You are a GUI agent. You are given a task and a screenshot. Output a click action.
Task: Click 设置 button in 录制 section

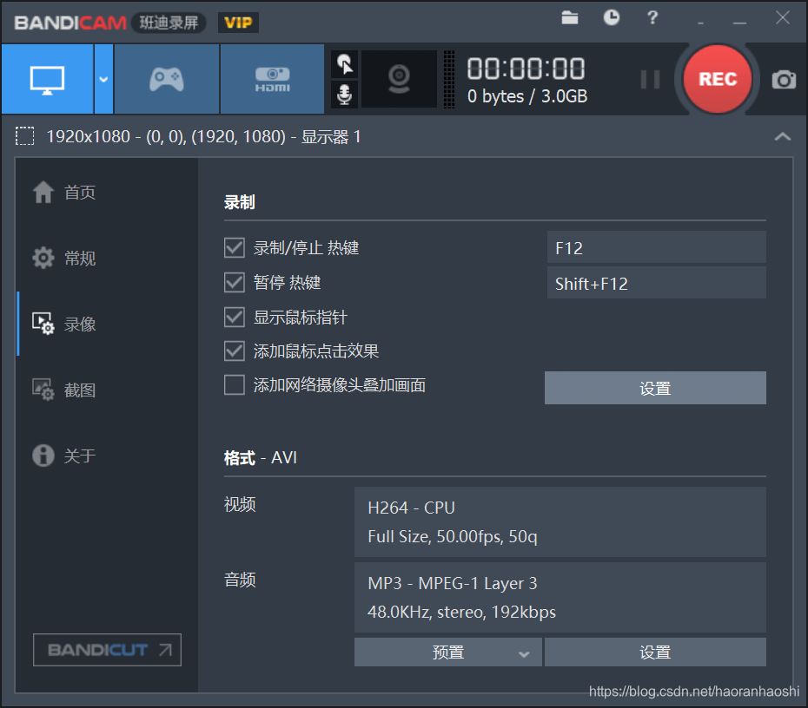tap(655, 388)
